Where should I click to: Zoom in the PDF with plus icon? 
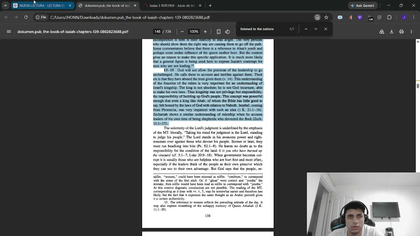(205, 31)
